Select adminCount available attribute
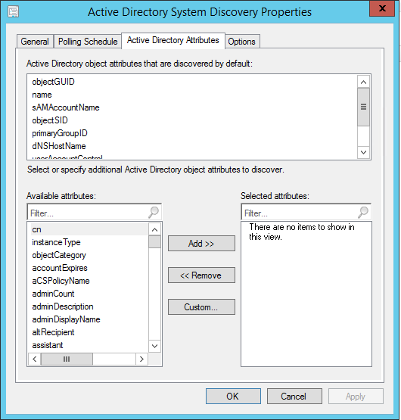Screen dimensions: 401x420 (53, 294)
